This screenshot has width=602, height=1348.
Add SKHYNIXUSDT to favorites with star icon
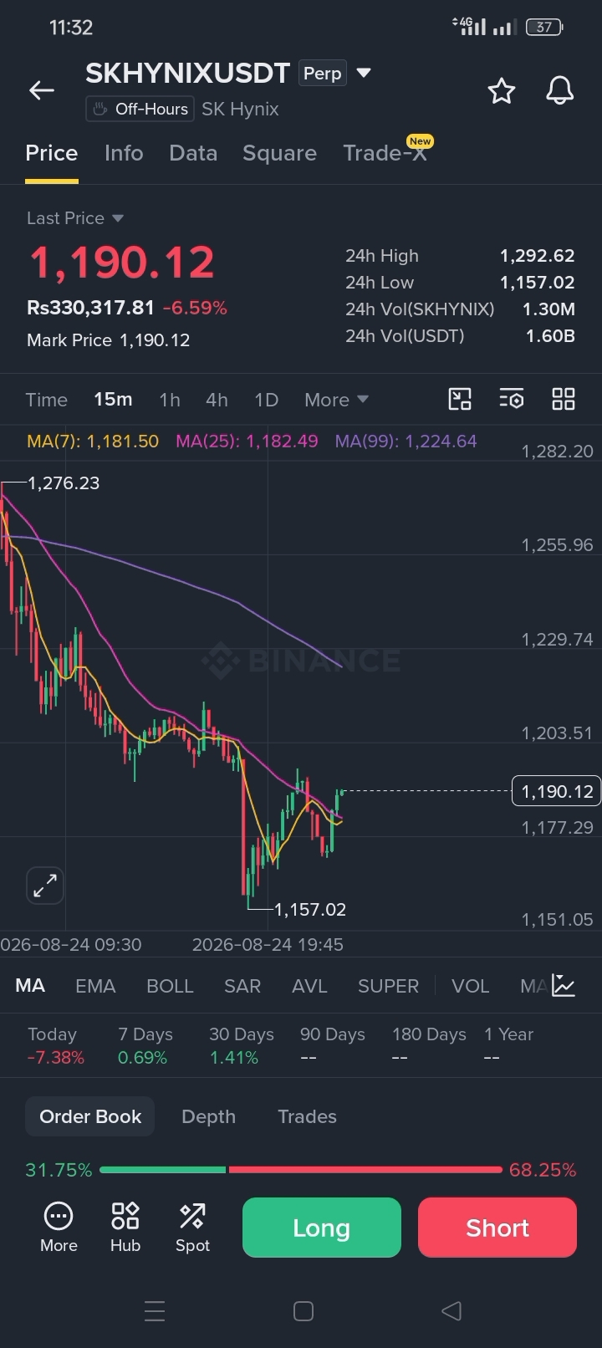click(x=502, y=90)
